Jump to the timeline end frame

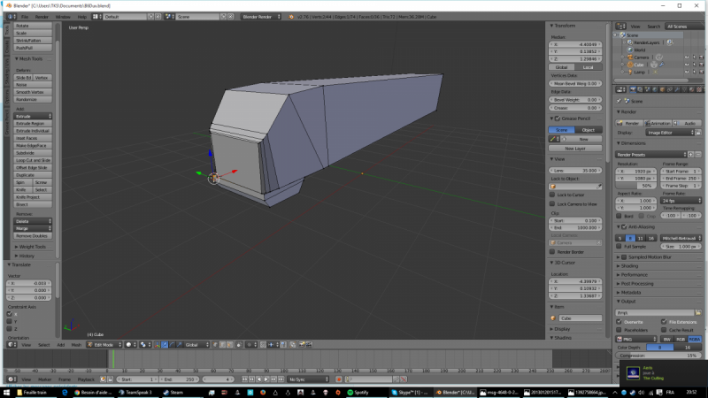(281, 379)
